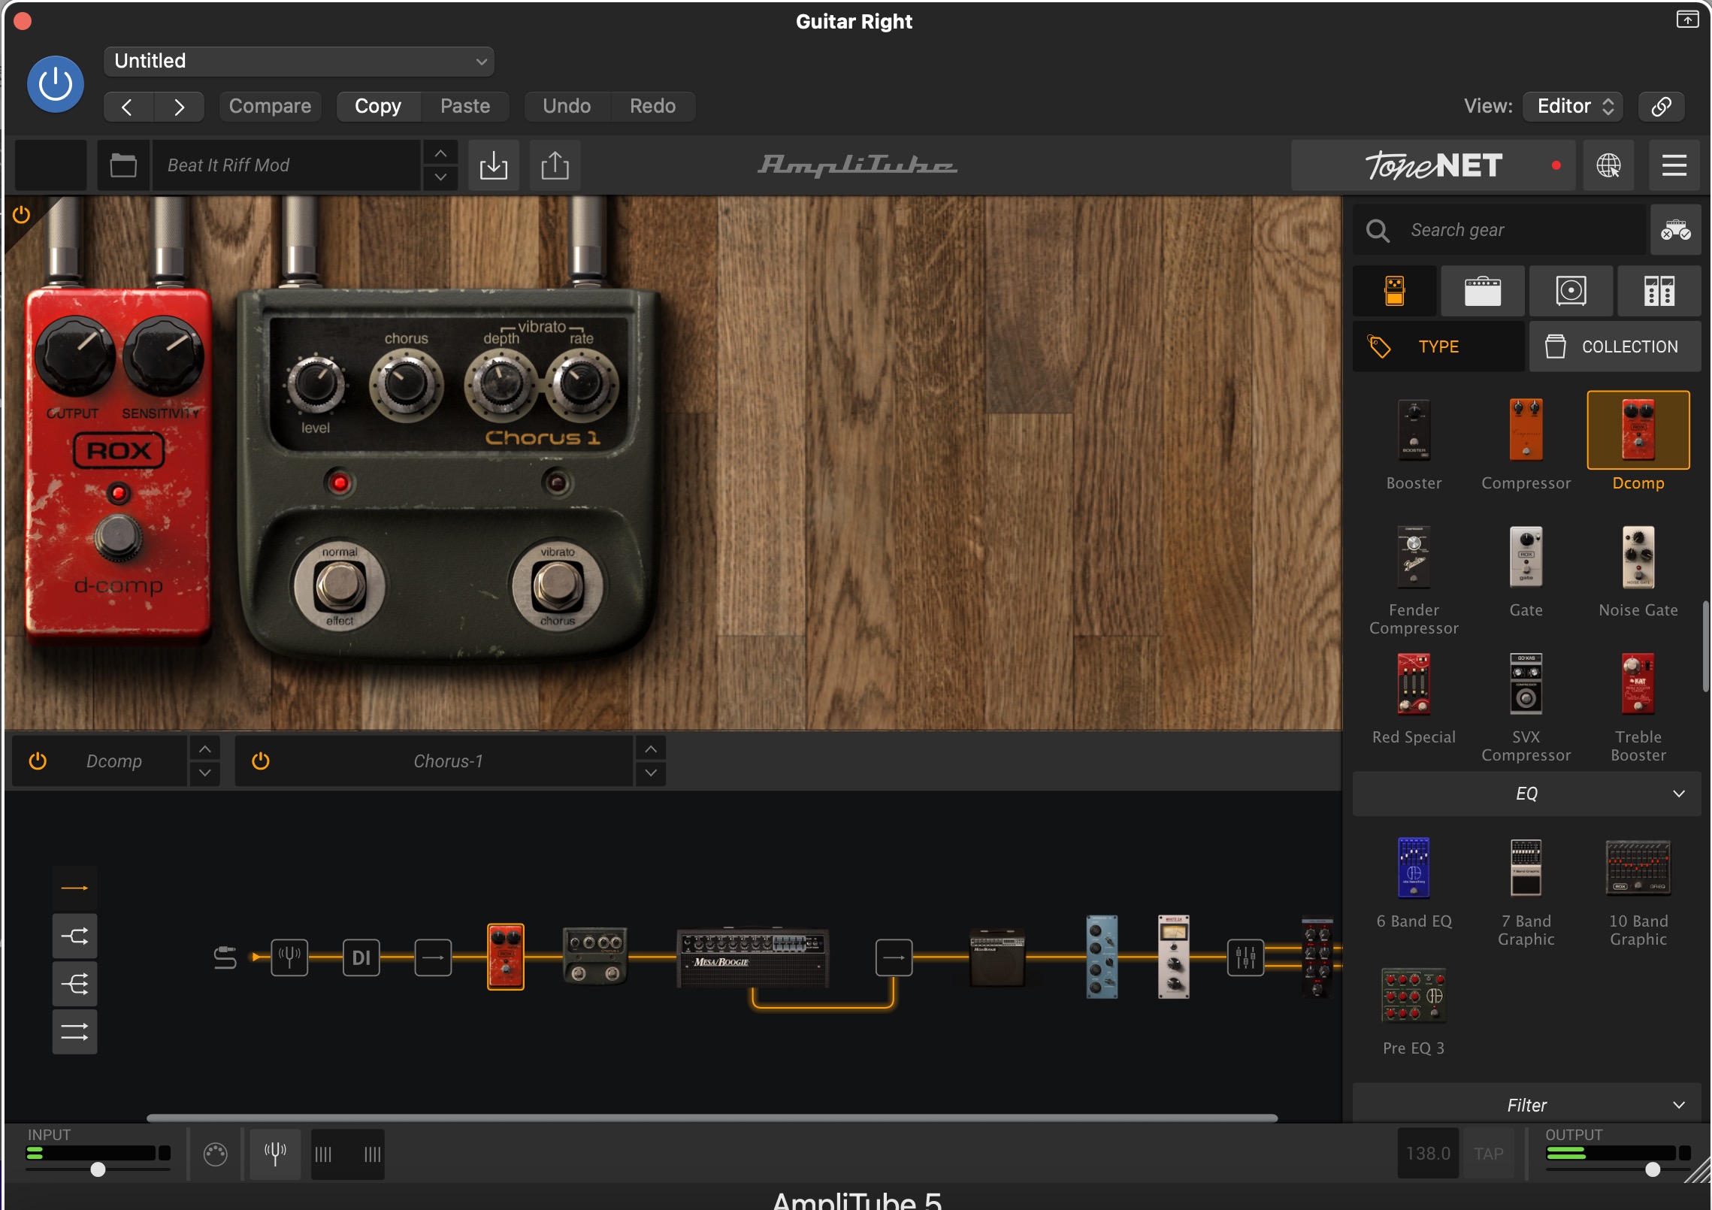
Task: Select the 7 Band Graphic pedal
Action: pyautogui.click(x=1526, y=868)
